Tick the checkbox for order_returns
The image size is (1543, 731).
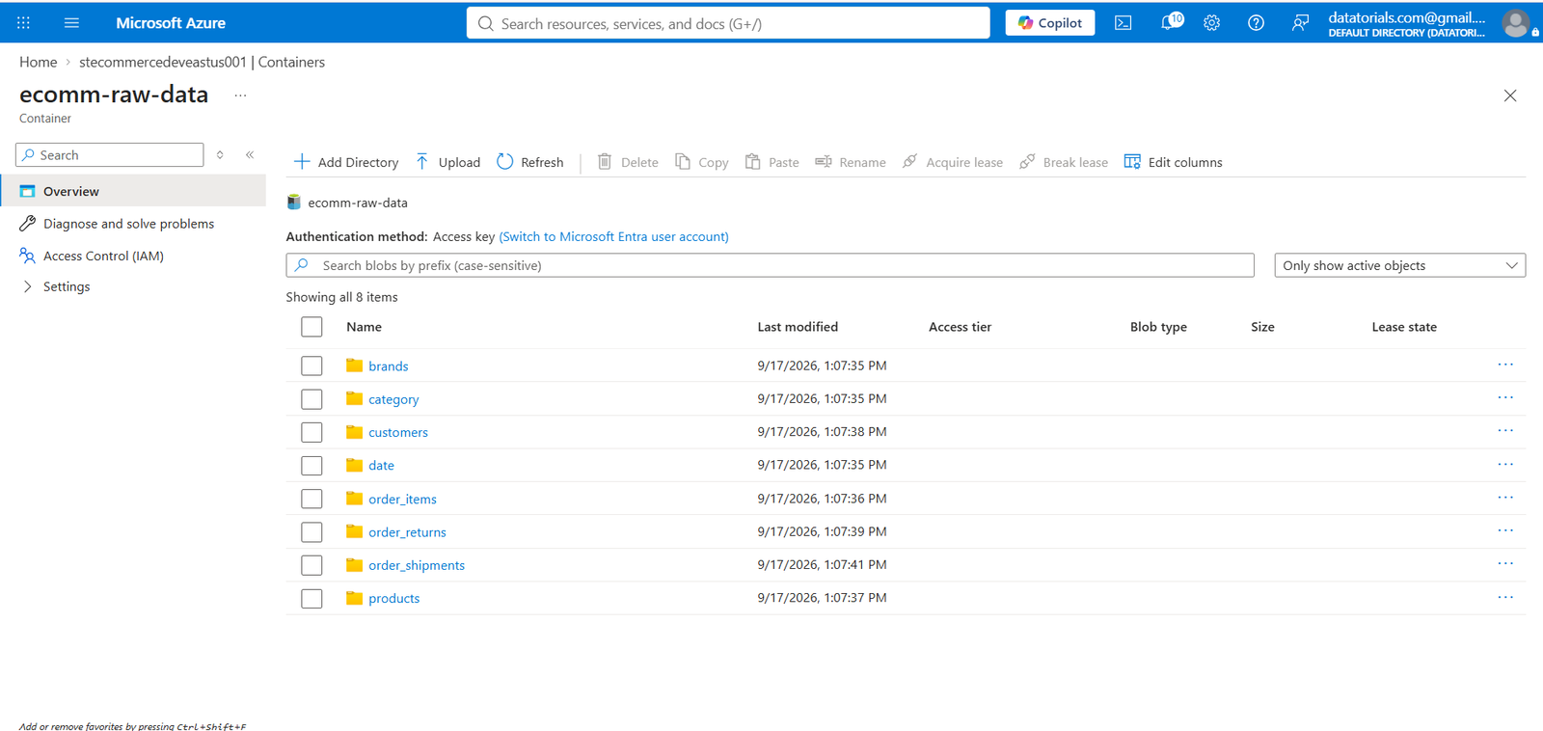(311, 531)
